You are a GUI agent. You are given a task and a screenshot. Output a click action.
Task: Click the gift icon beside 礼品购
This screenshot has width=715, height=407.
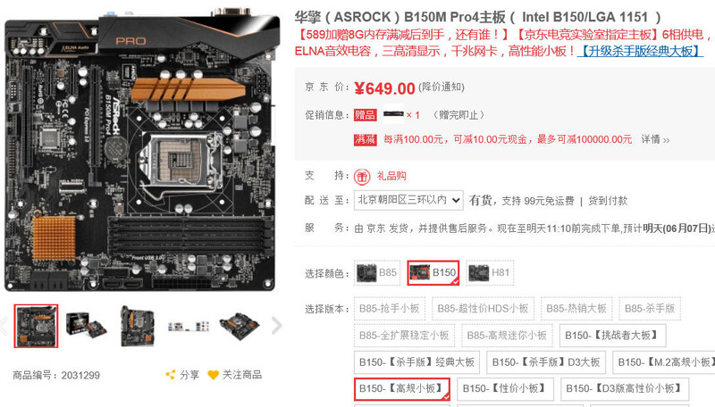[x=362, y=177]
